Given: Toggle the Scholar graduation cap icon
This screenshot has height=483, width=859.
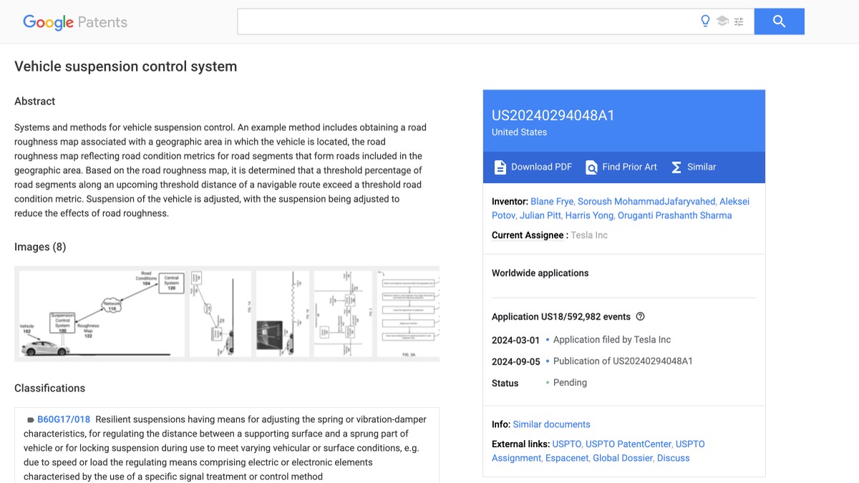Looking at the screenshot, I should point(722,21).
